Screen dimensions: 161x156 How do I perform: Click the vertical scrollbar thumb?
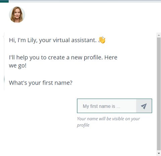tap(159, 94)
